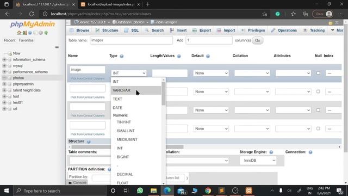Toggle Null checkbox for image column
Viewport: 348px width, 196px height.
coord(318,73)
